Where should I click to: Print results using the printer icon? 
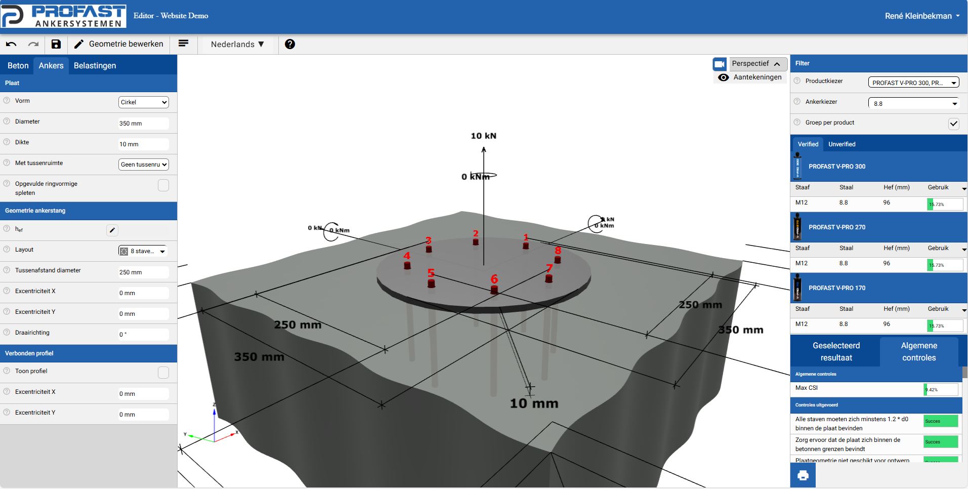point(803,475)
